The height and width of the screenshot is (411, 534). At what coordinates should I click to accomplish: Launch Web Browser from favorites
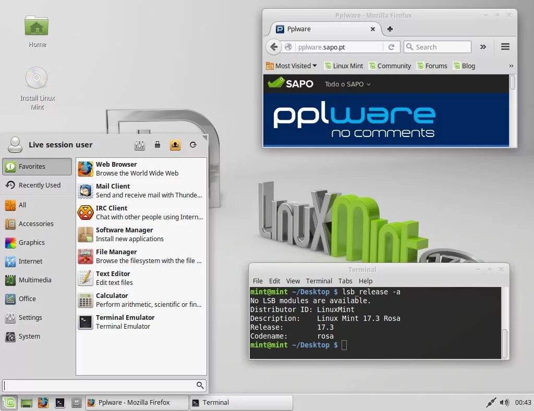(141, 169)
